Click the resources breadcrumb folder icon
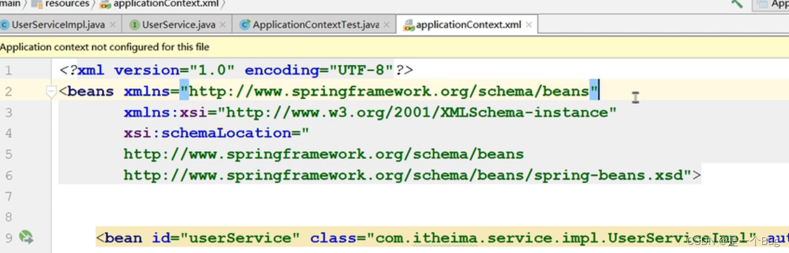 tap(36, 4)
